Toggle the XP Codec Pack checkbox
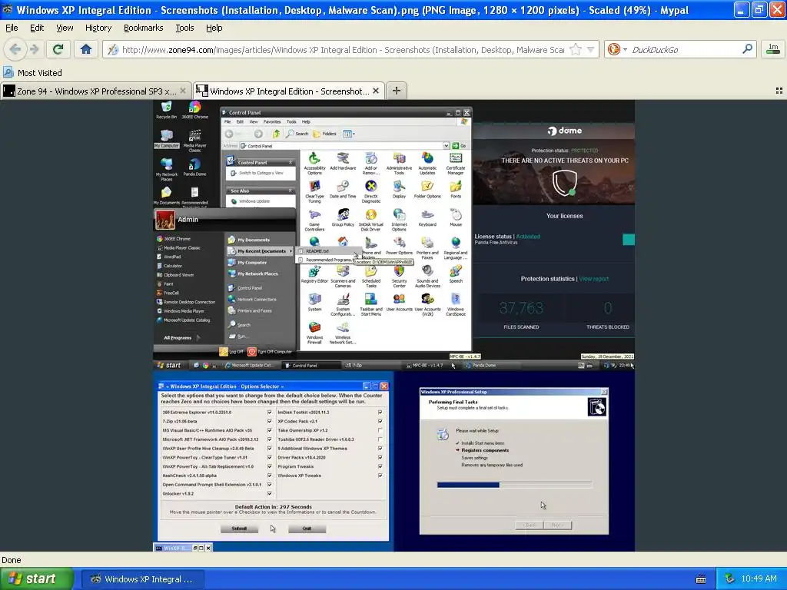787x590 pixels. click(x=380, y=422)
